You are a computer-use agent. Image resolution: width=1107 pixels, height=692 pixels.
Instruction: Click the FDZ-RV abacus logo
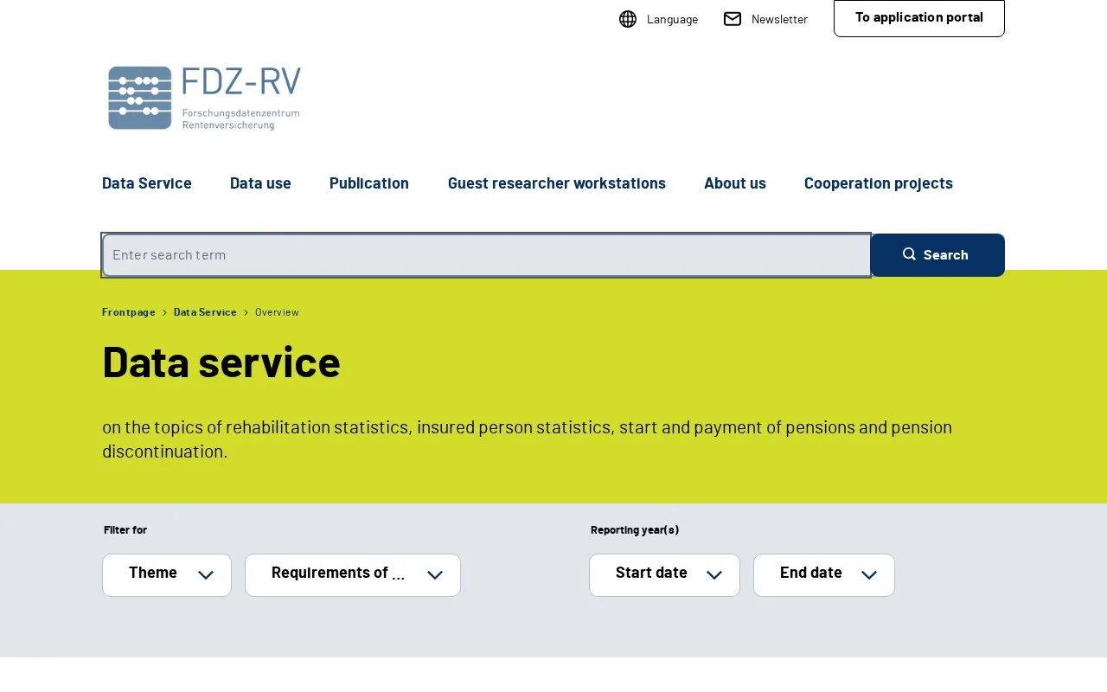(x=204, y=98)
